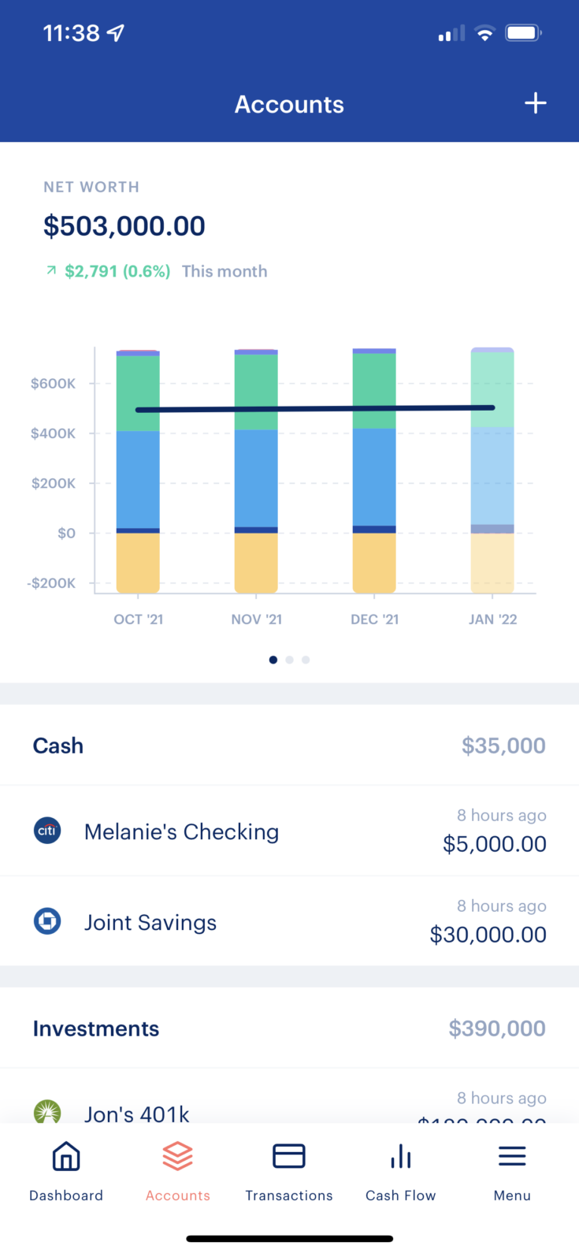Open Cash Flow bar chart icon
579x1253 pixels.
(x=401, y=1156)
